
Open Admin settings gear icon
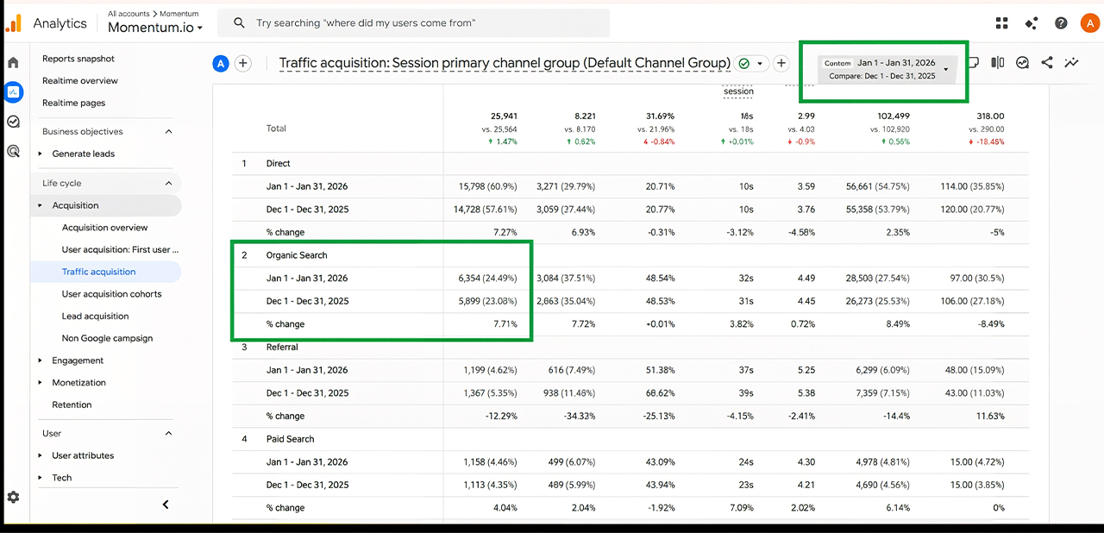click(13, 498)
